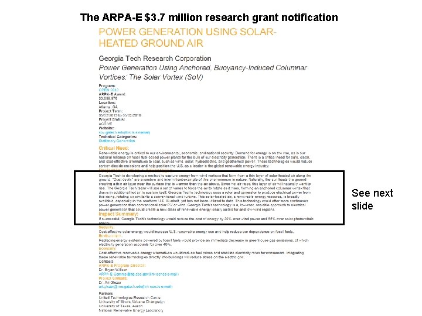Select the 'ACTIVE' status value
422x316 pixels.
click(x=105, y=124)
